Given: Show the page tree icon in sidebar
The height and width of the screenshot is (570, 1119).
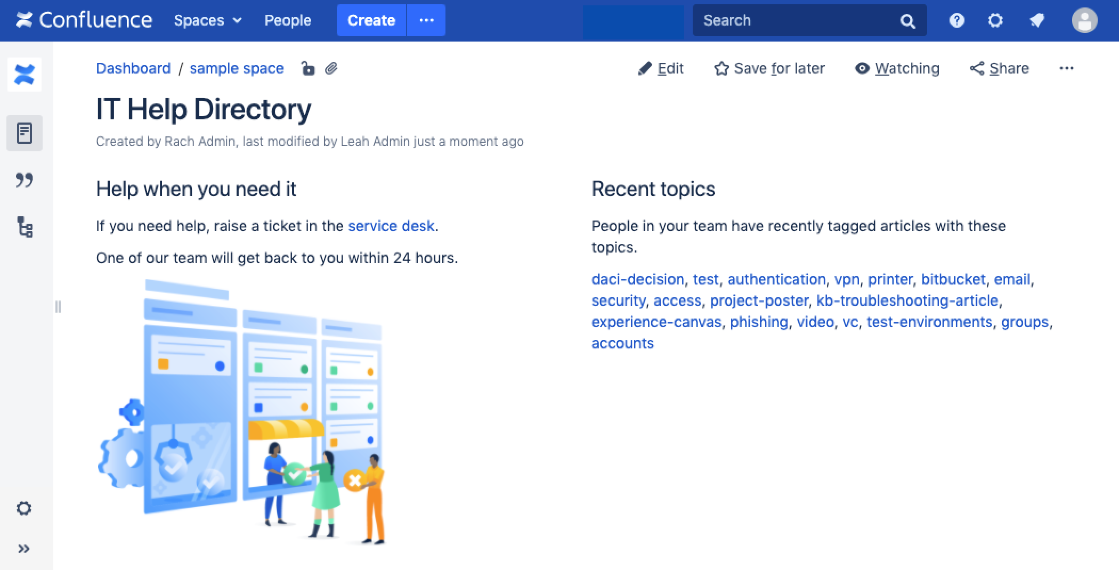Looking at the screenshot, I should [25, 227].
